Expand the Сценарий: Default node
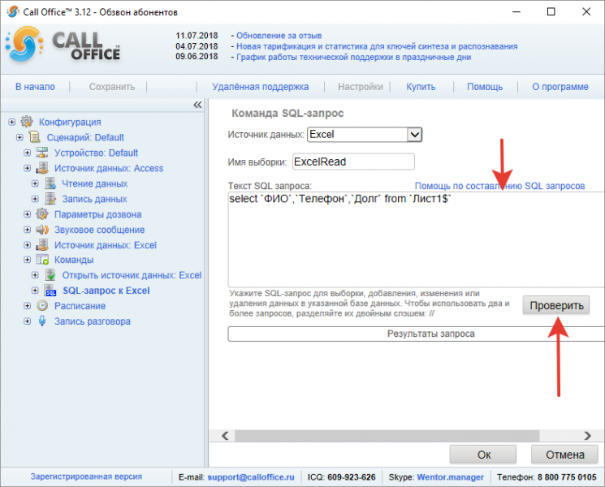This screenshot has width=605, height=487. click(19, 137)
